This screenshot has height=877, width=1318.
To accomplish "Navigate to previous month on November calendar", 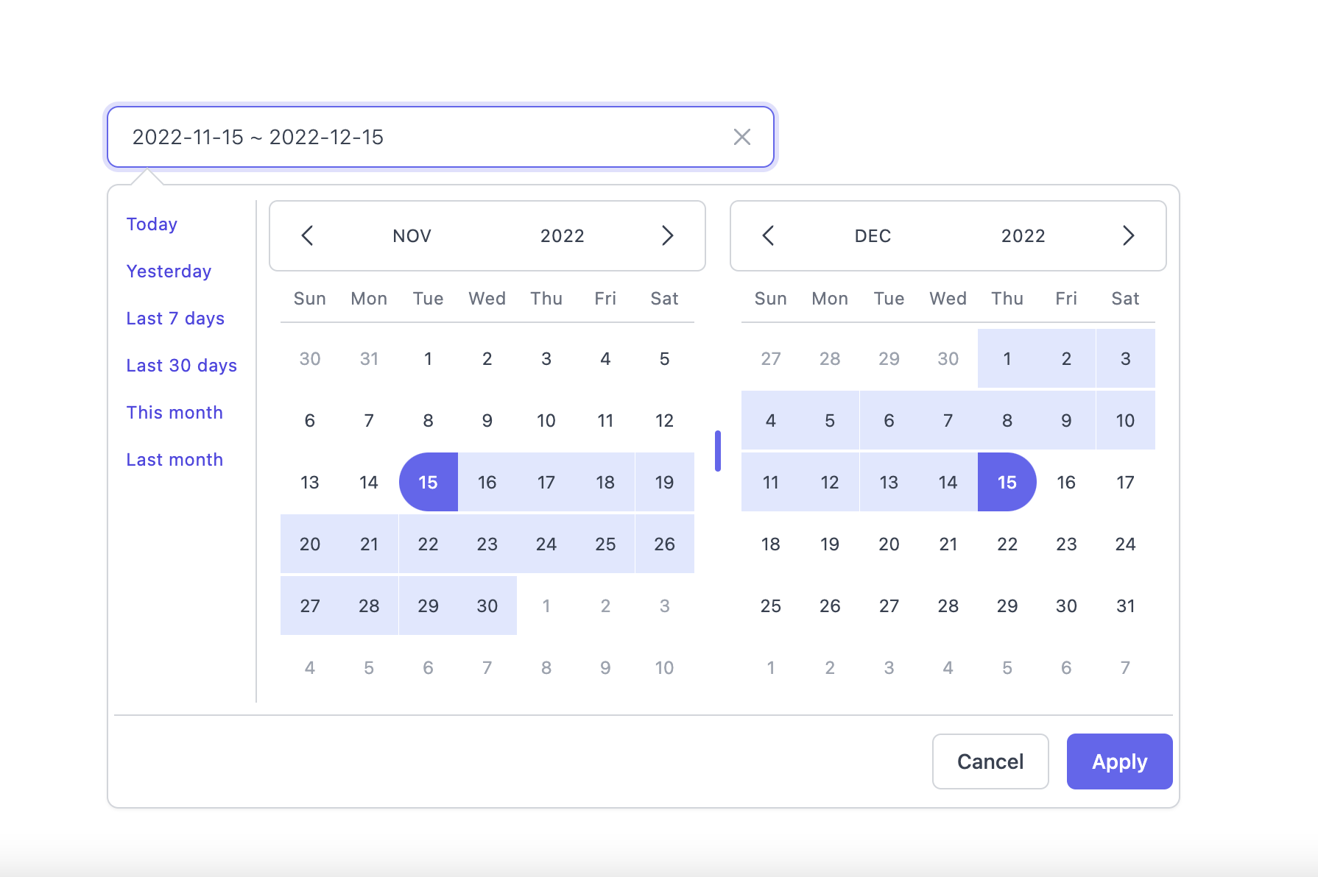I will tap(308, 235).
